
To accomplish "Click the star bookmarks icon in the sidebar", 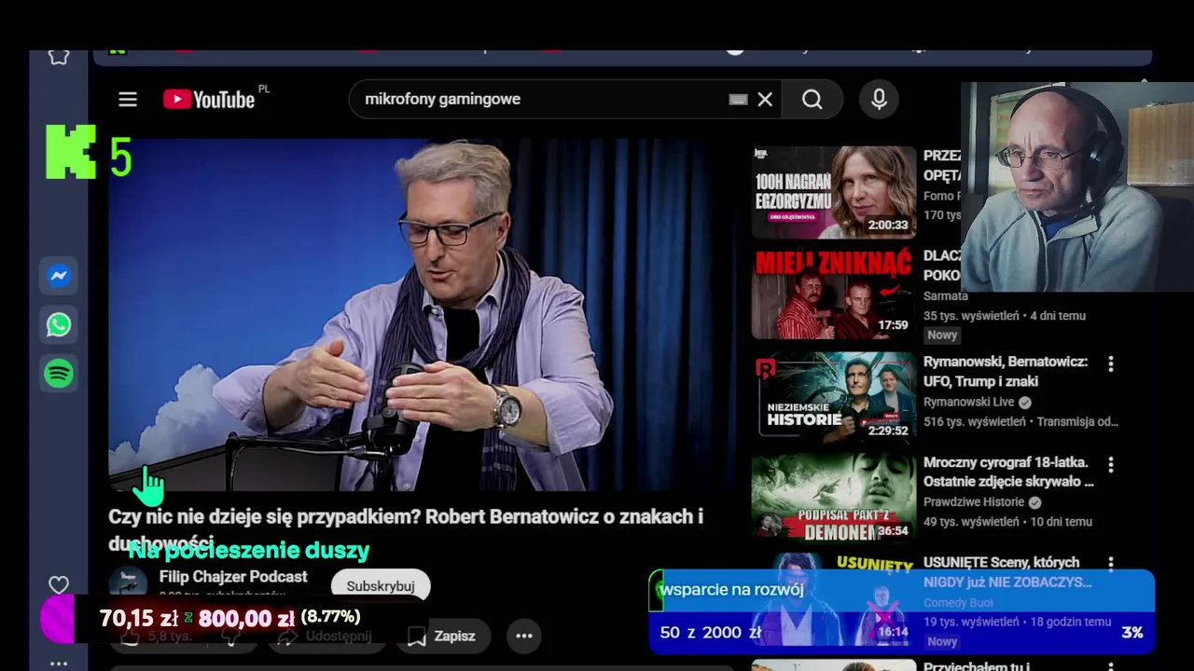I will 59,57.
